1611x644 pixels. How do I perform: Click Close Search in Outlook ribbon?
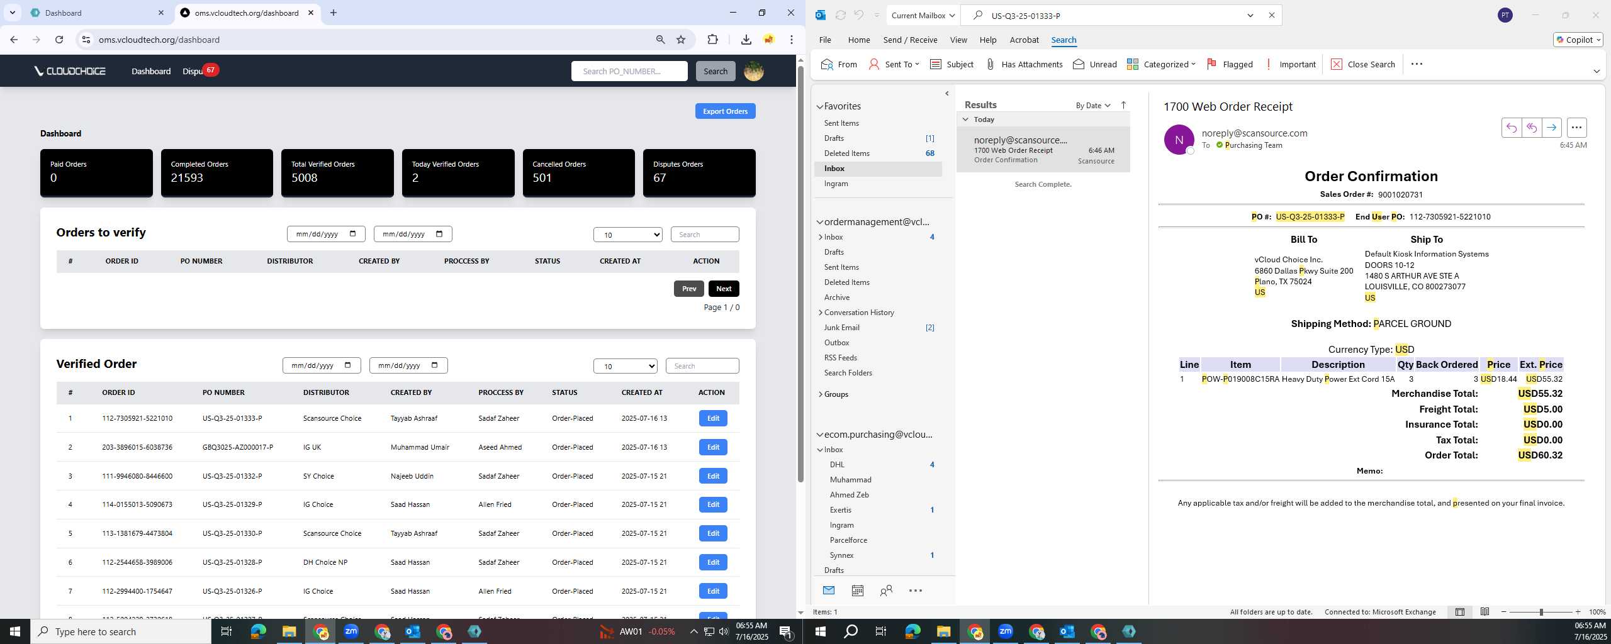point(1363,64)
